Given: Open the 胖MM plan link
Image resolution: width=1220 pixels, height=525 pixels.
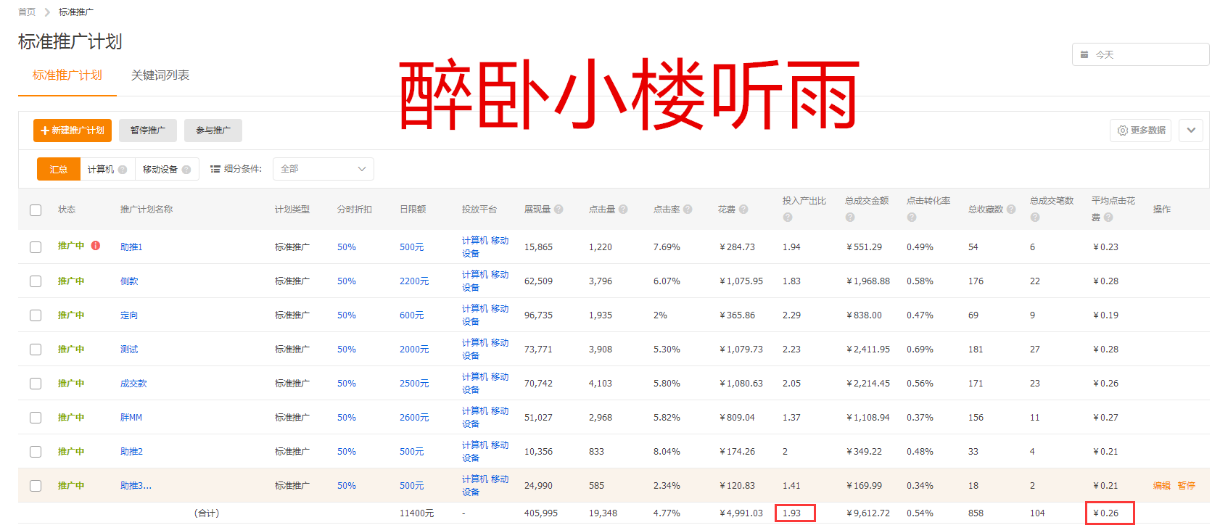Looking at the screenshot, I should 131,418.
